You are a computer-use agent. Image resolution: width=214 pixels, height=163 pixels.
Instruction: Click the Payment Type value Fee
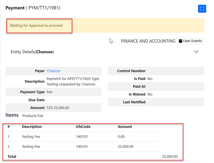[49, 92]
